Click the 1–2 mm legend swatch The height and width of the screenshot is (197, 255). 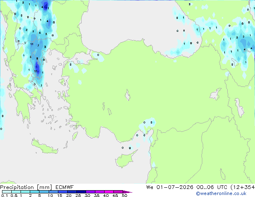coord(25,192)
